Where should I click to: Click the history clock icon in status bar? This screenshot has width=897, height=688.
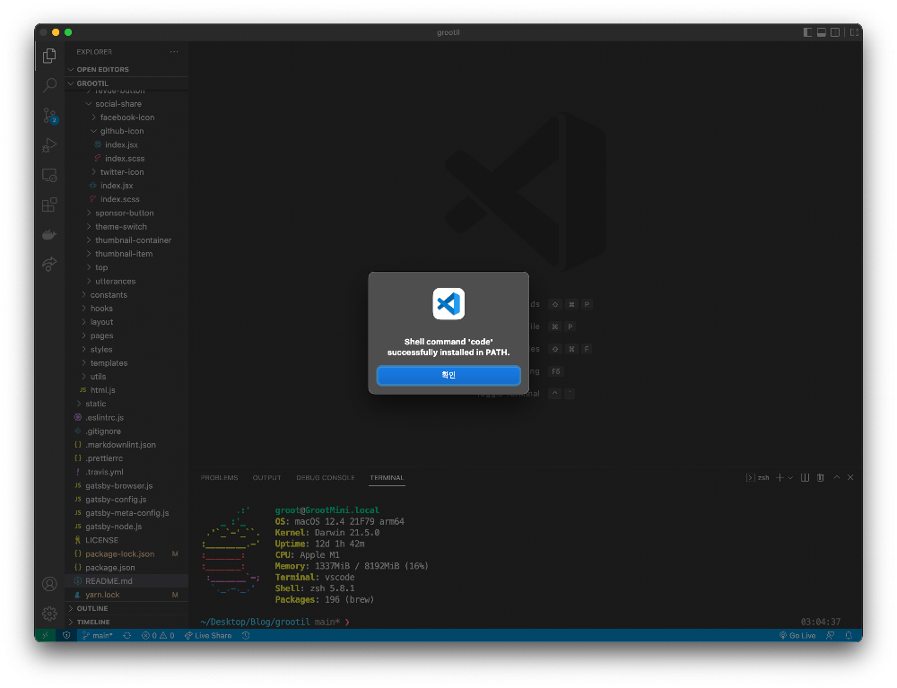pos(246,635)
